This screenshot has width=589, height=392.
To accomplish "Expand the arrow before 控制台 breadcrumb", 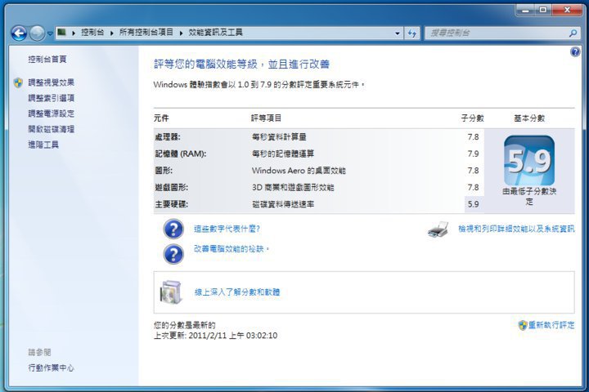I will pos(74,33).
